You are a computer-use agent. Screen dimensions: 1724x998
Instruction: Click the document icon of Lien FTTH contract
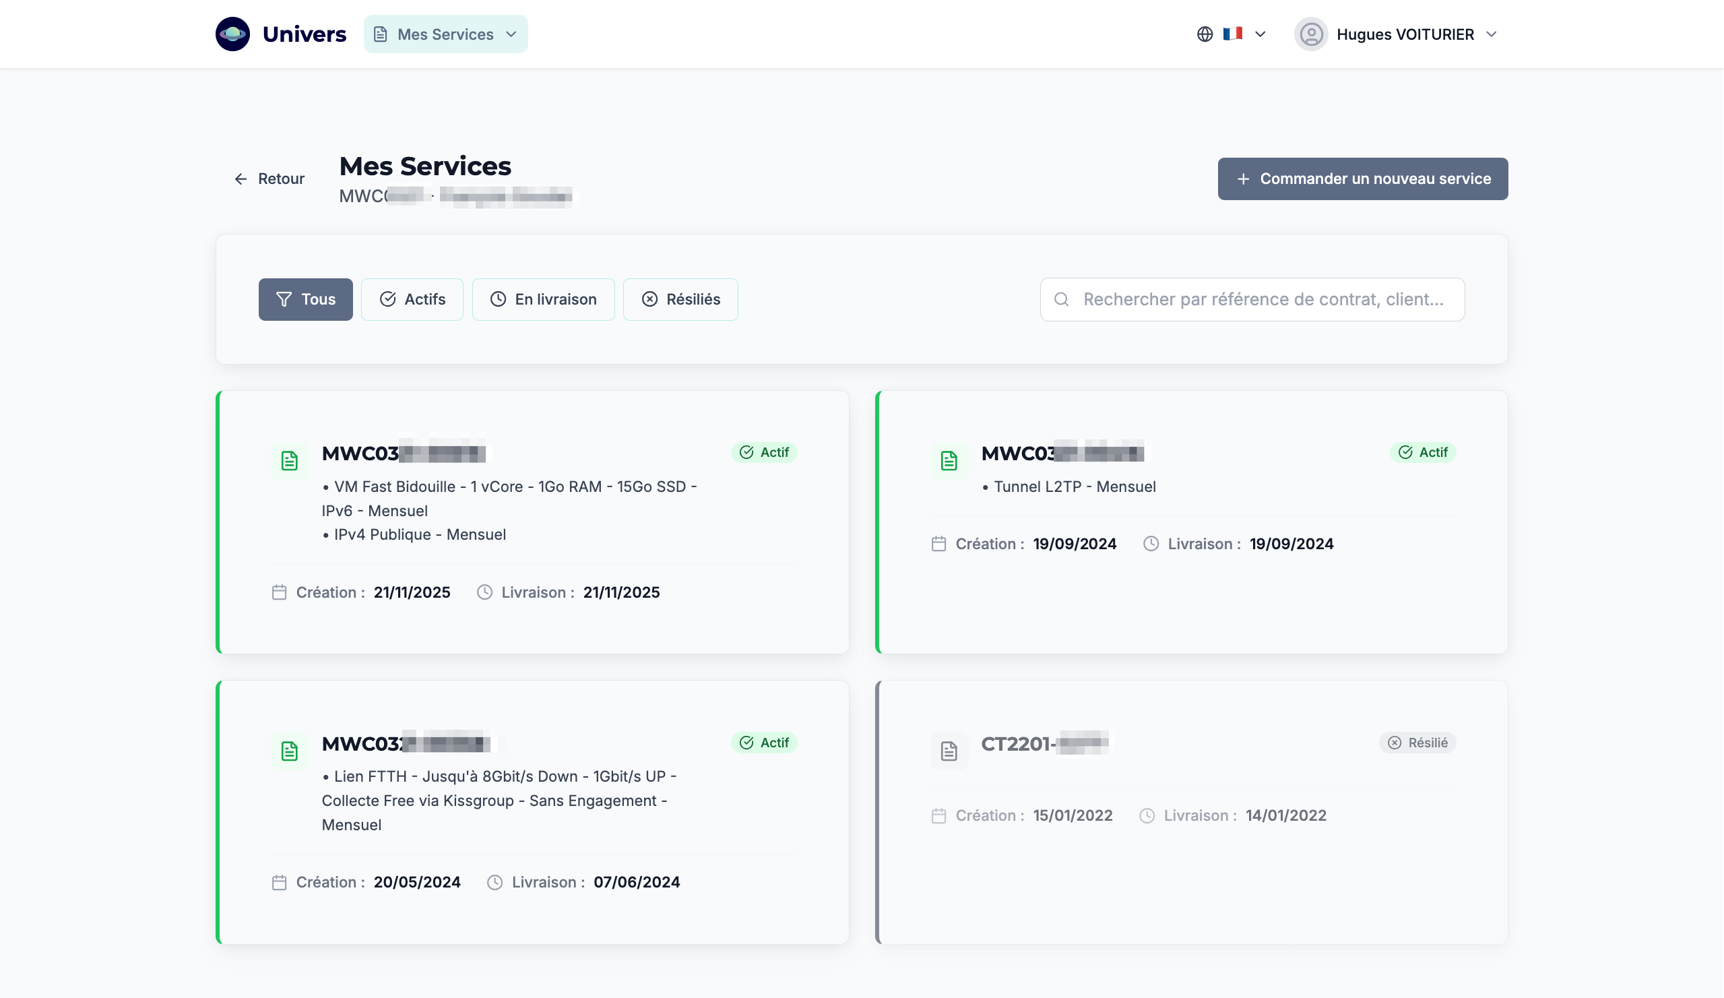[x=290, y=751]
